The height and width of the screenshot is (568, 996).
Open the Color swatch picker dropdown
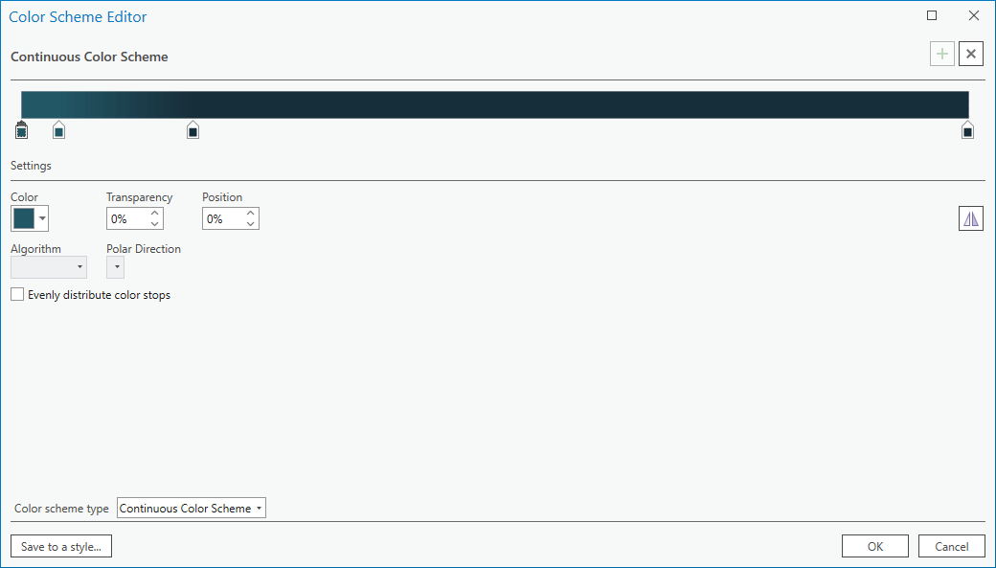tap(30, 218)
